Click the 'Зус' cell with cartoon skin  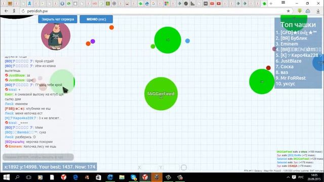56,36
